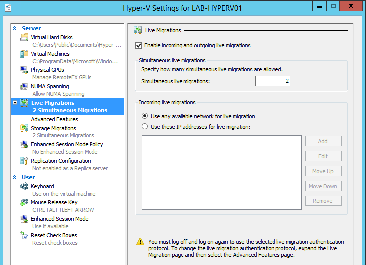Open Virtual Machines settings

(50, 54)
